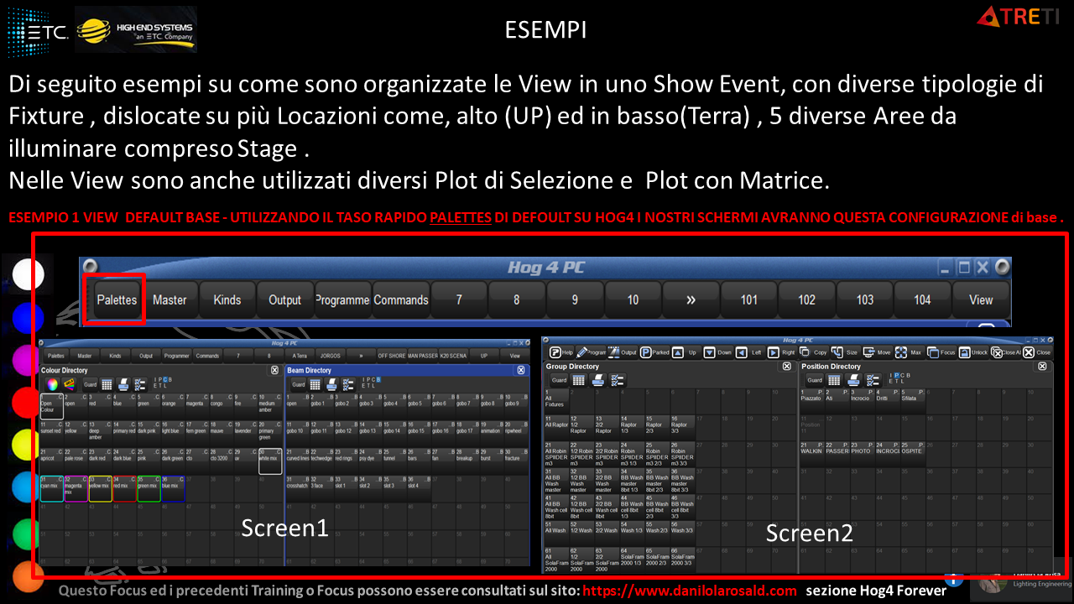Screen dimensions: 1074x604
Task: Toggle the highlighted B mask in Beam Directory
Action: 378,379
